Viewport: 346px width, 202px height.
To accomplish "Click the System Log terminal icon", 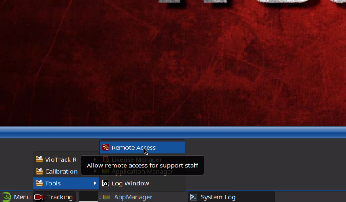I will 194,197.
